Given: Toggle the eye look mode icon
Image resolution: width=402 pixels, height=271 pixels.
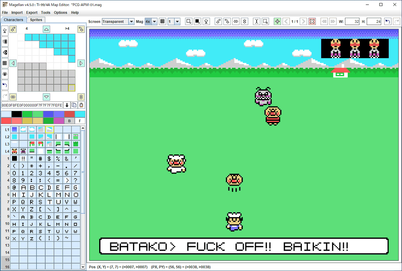Looking at the screenshot, I should (x=5, y=74).
